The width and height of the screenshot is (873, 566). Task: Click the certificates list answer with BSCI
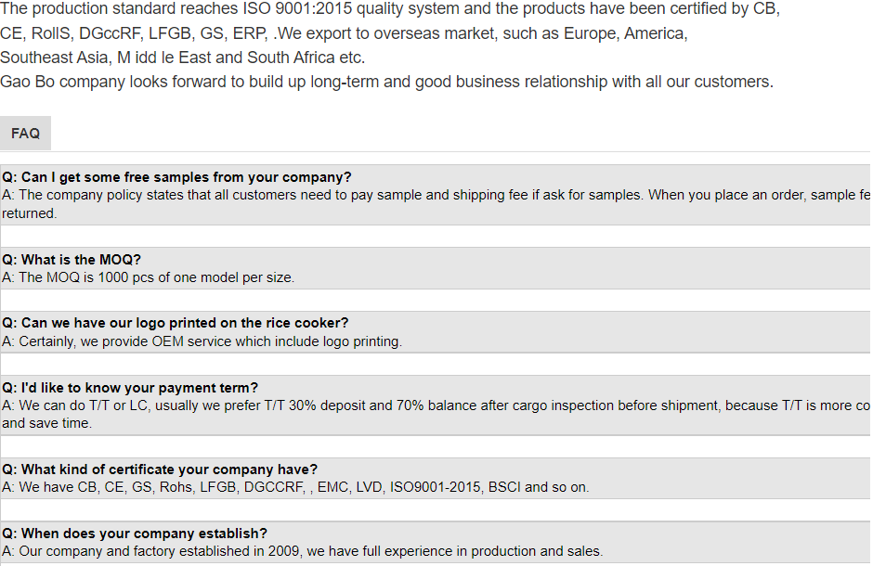click(295, 487)
